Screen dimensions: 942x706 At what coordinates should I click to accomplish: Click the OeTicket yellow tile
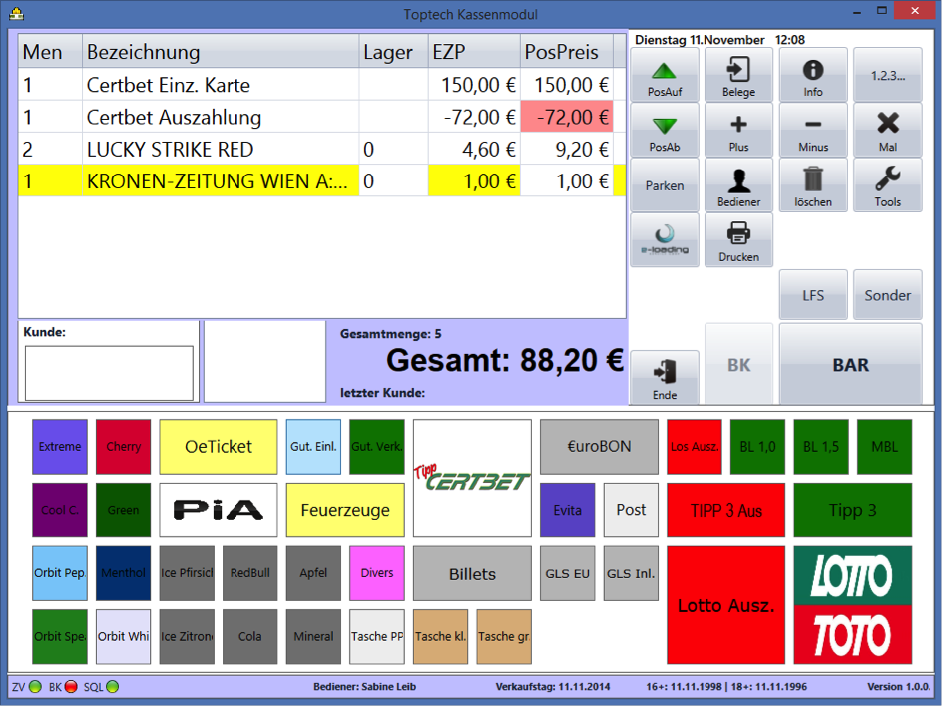coord(219,447)
